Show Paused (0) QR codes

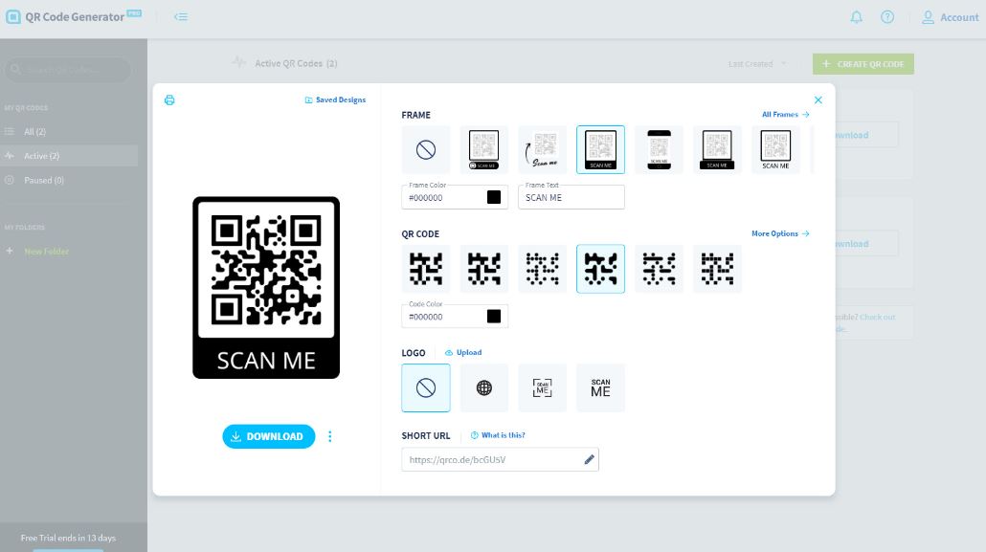pos(43,181)
